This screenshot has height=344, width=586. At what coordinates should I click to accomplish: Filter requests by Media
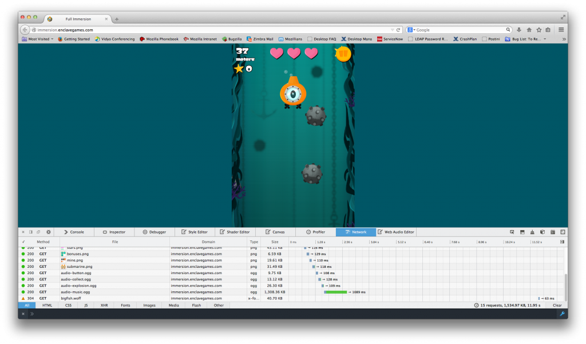[173, 306]
